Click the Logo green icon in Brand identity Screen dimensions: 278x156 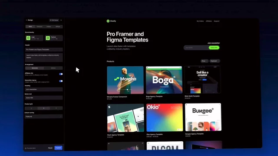pos(28,38)
